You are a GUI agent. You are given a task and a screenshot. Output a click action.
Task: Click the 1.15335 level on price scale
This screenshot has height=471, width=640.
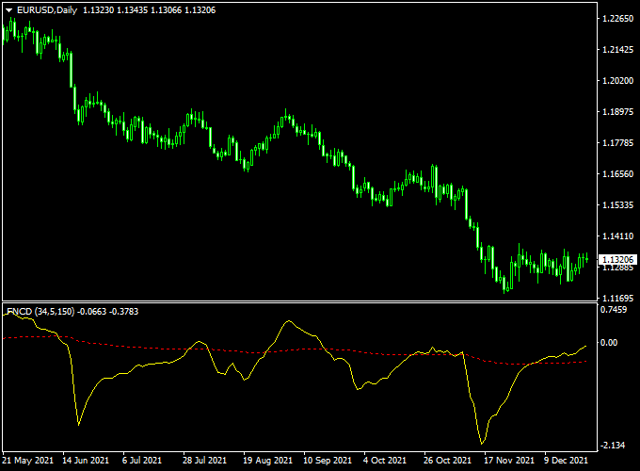[617, 204]
